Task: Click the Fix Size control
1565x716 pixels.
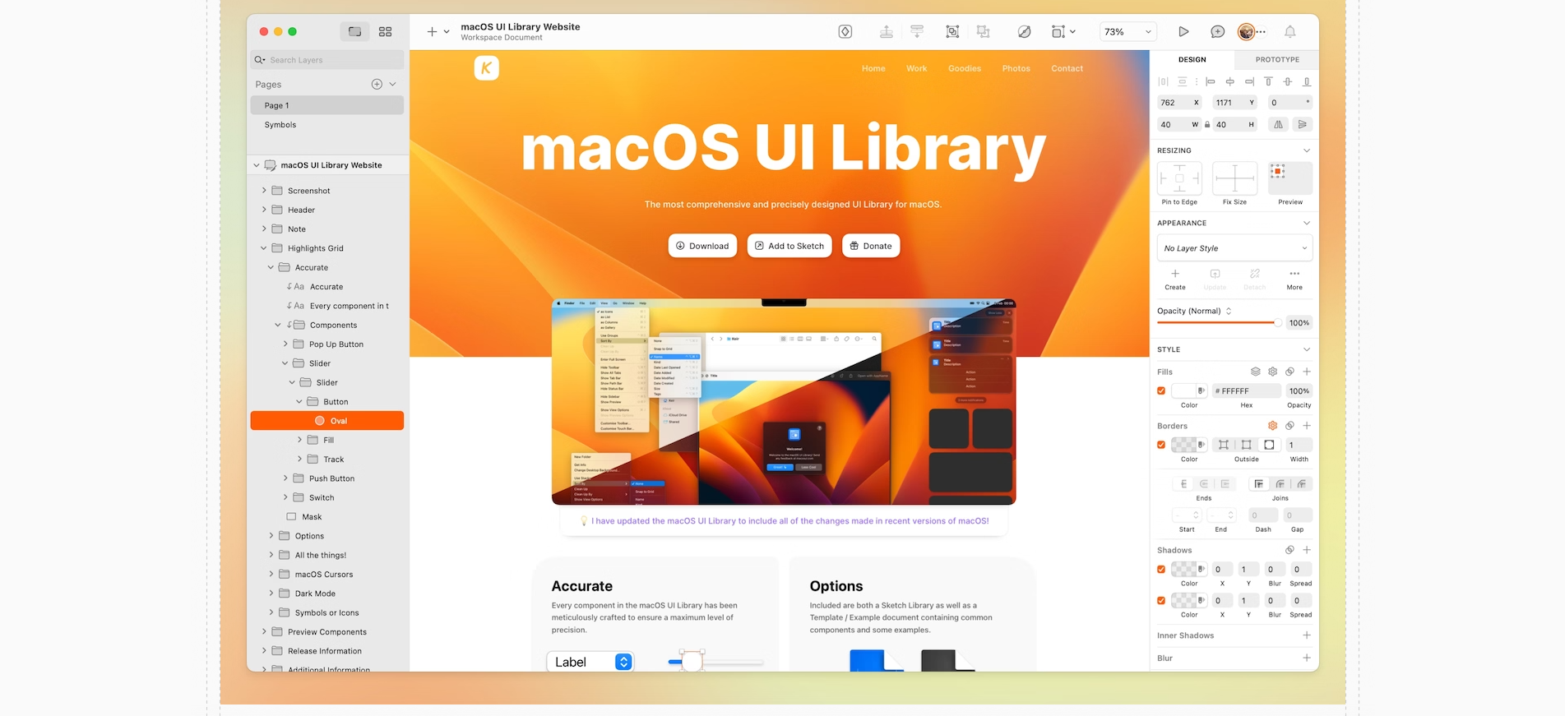Action: point(1234,178)
